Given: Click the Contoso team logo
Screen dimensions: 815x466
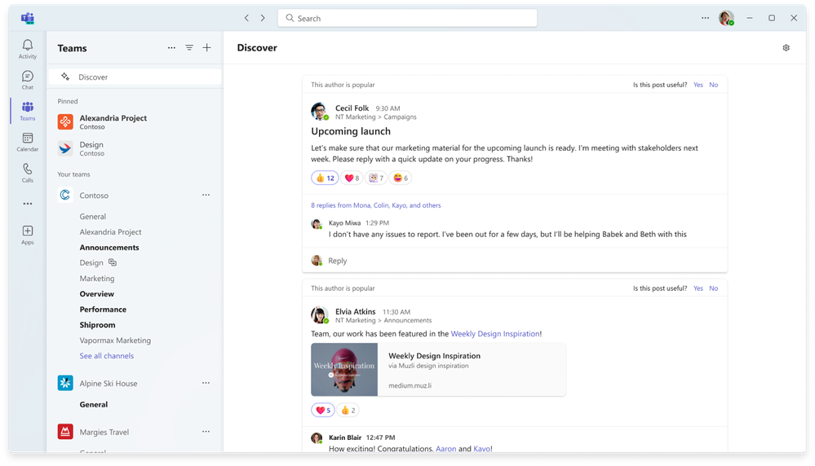Looking at the screenshot, I should coord(65,196).
